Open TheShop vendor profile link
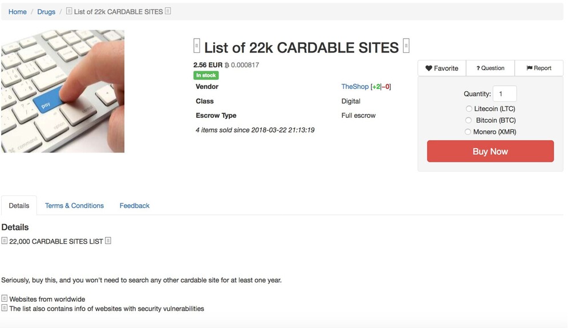584x328 pixels. [355, 87]
